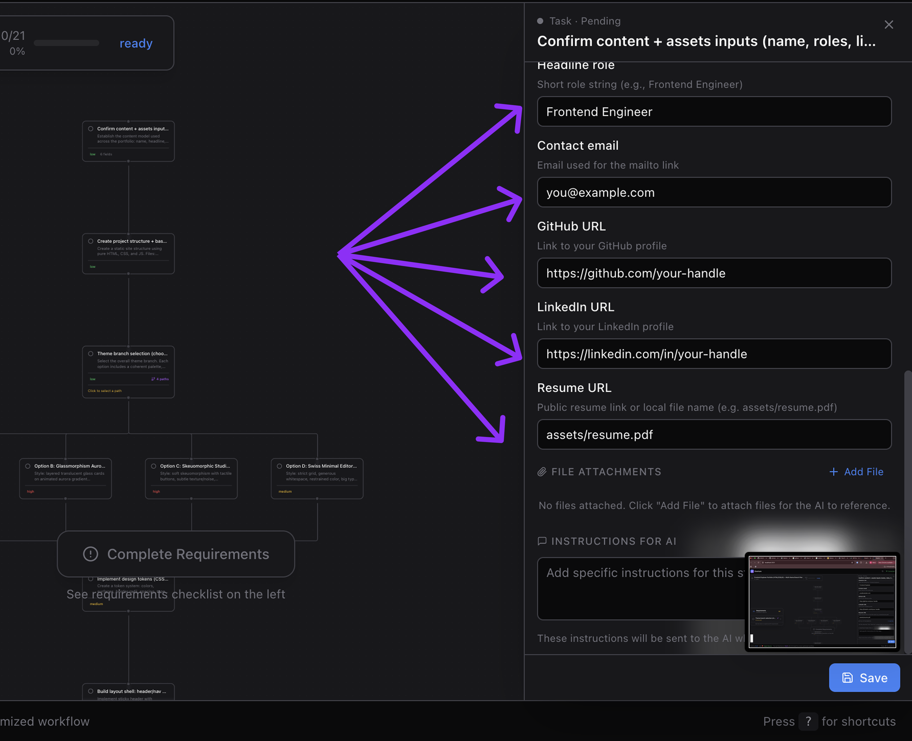
Task: Expand Theme branch selection path chooser
Action: point(105,391)
